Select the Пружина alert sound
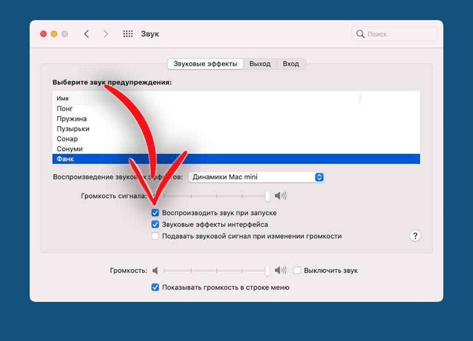 coord(236,119)
